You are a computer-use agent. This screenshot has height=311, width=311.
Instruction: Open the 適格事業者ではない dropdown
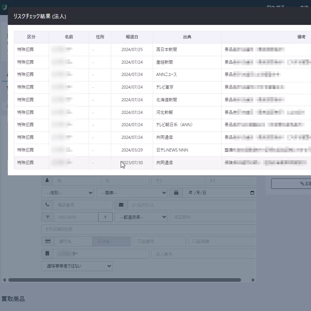point(77,266)
